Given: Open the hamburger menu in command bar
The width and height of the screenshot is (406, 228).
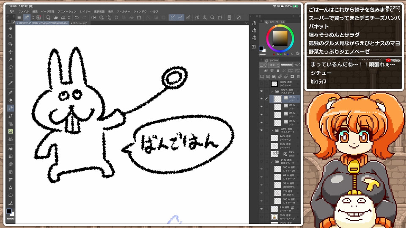Looking at the screenshot, I should (x=19, y=18).
